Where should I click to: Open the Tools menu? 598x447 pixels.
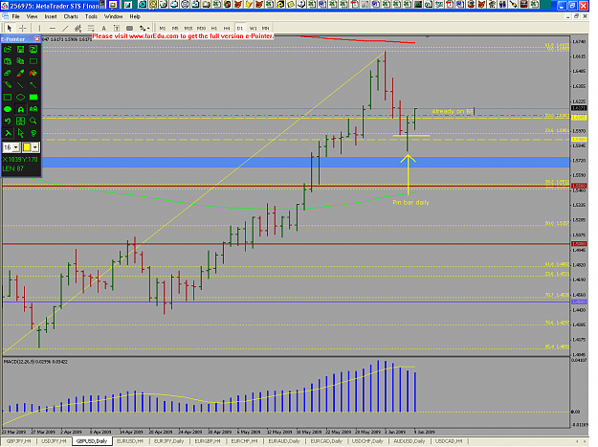coord(91,17)
